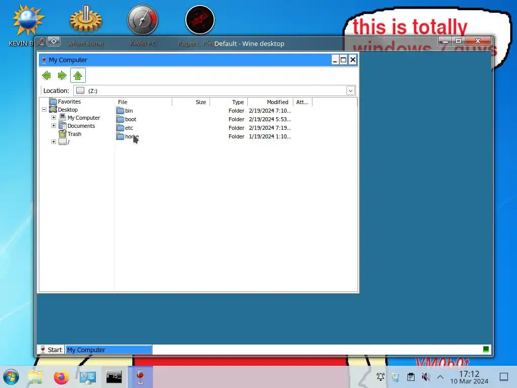Image resolution: width=517 pixels, height=388 pixels.
Task: Open the gear desktop icon 'when some'
Action: [86, 19]
